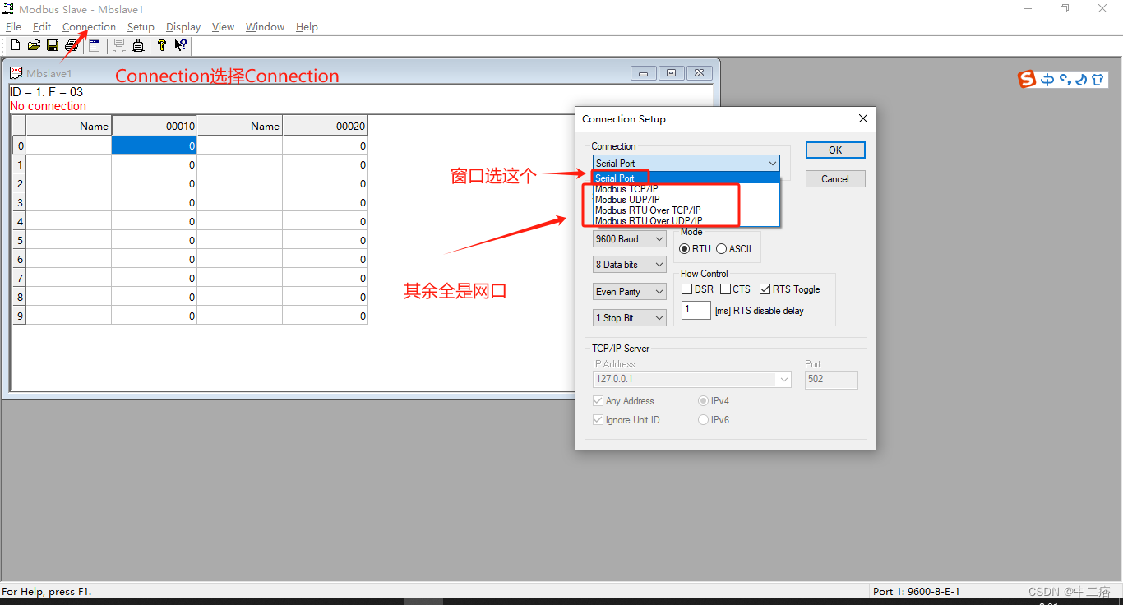Click the Sogou moon icon
Image resolution: width=1123 pixels, height=605 pixels.
pos(1081,80)
